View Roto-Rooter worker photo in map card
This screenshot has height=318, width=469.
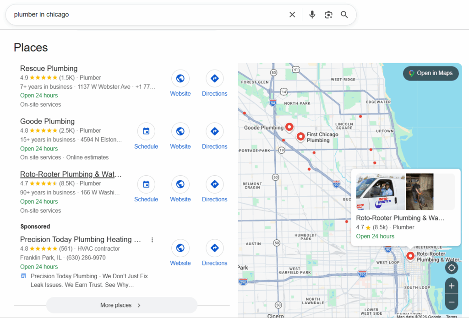coord(420,192)
